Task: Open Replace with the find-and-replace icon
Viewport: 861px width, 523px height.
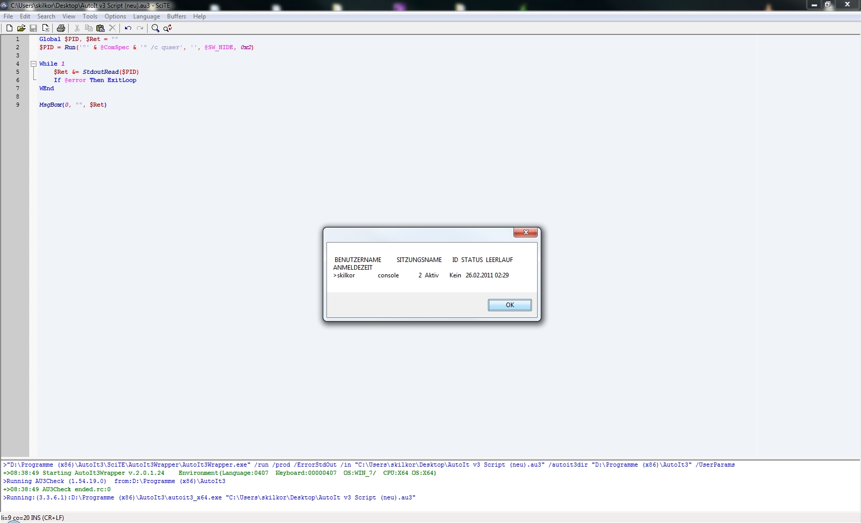Action: tap(168, 28)
